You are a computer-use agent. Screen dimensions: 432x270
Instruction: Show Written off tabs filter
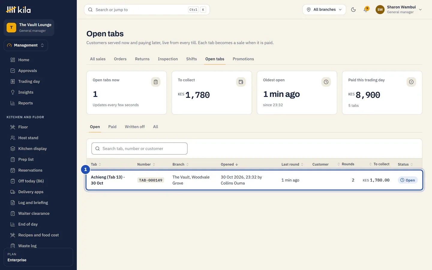[x=135, y=127]
